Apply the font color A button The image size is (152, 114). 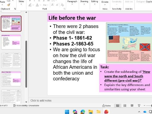(37, 5)
